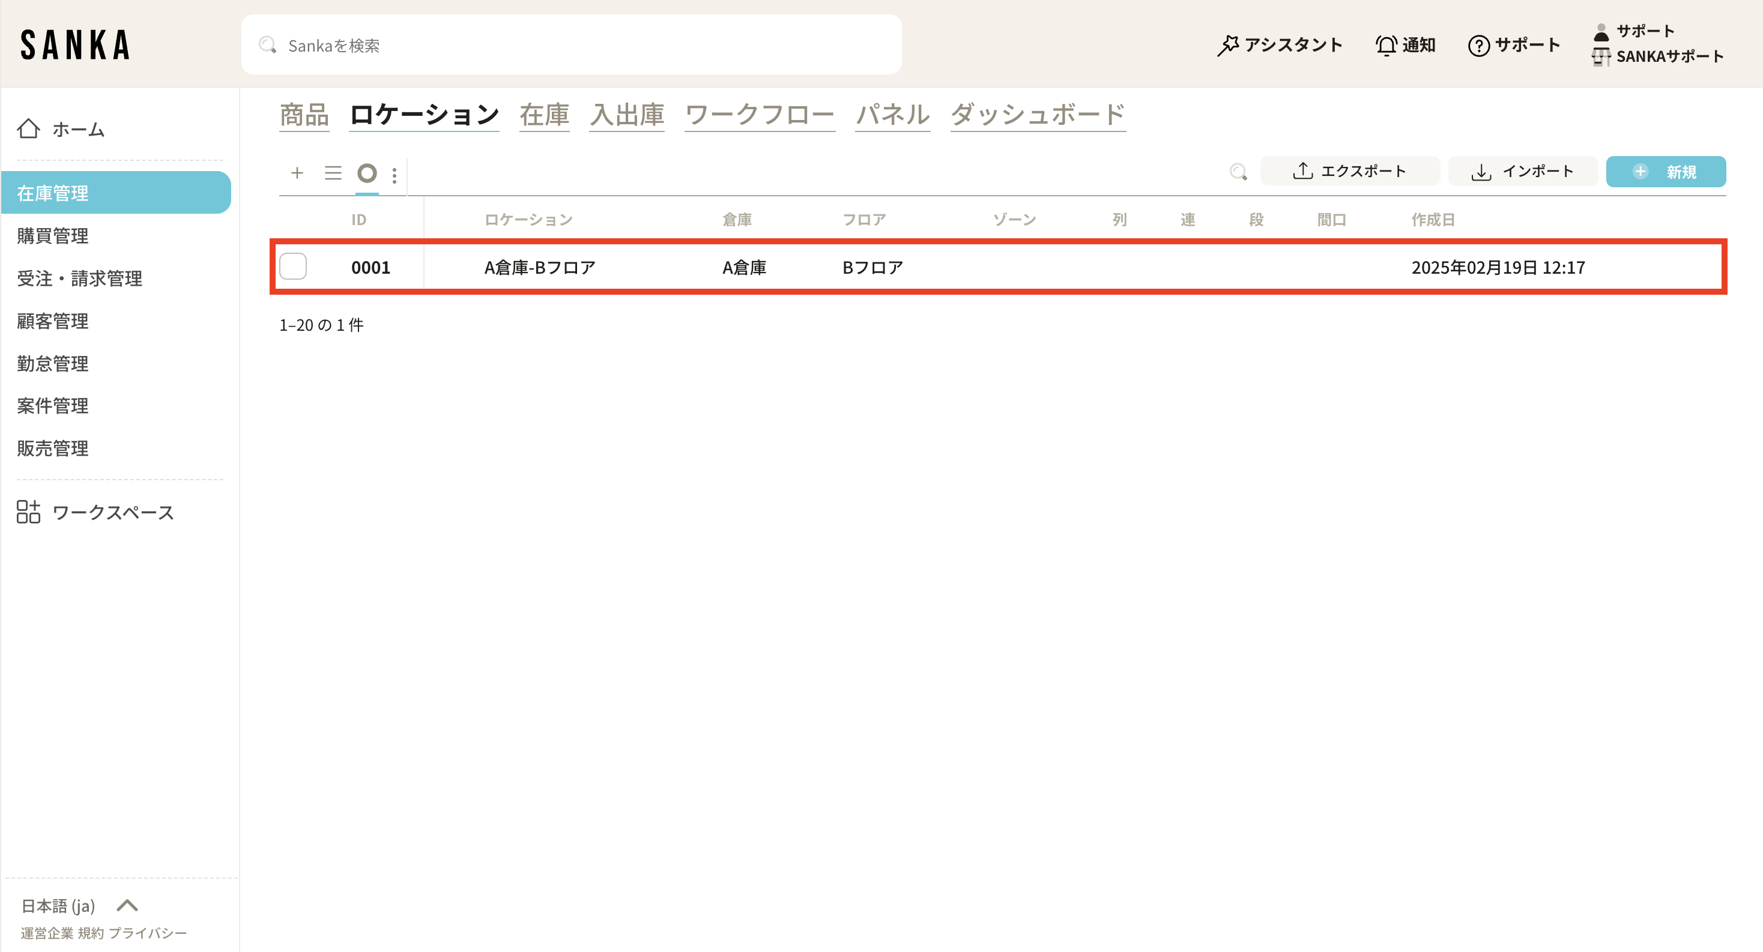
Task: Focus the Sankaを検索 search field
Action: coord(572,45)
